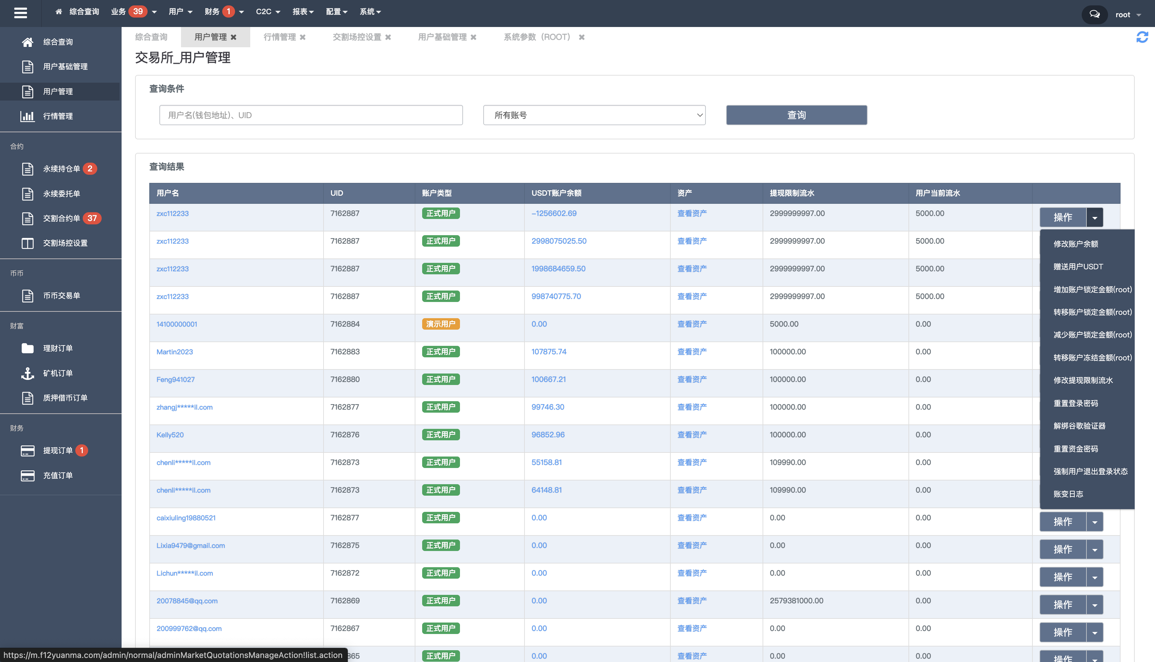Click the card icon for 提现订单

[27, 450]
